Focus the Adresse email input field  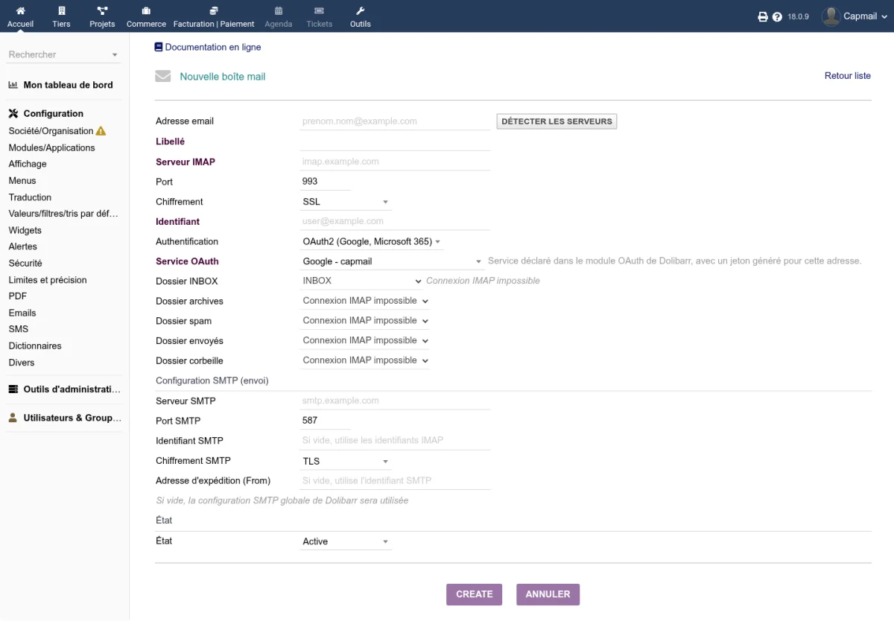[x=396, y=121]
